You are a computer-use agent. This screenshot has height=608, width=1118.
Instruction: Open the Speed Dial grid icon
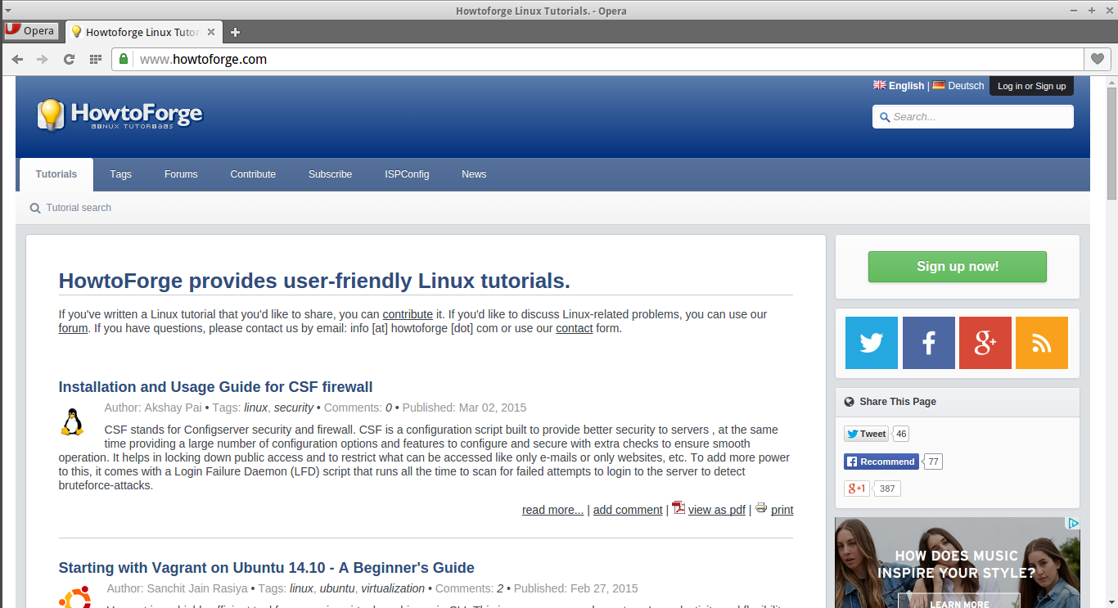coord(96,59)
